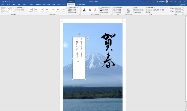Viewport: 187px width, 111px height.
Task: Select the black A WordArt style
Action: click(x=84, y=10)
